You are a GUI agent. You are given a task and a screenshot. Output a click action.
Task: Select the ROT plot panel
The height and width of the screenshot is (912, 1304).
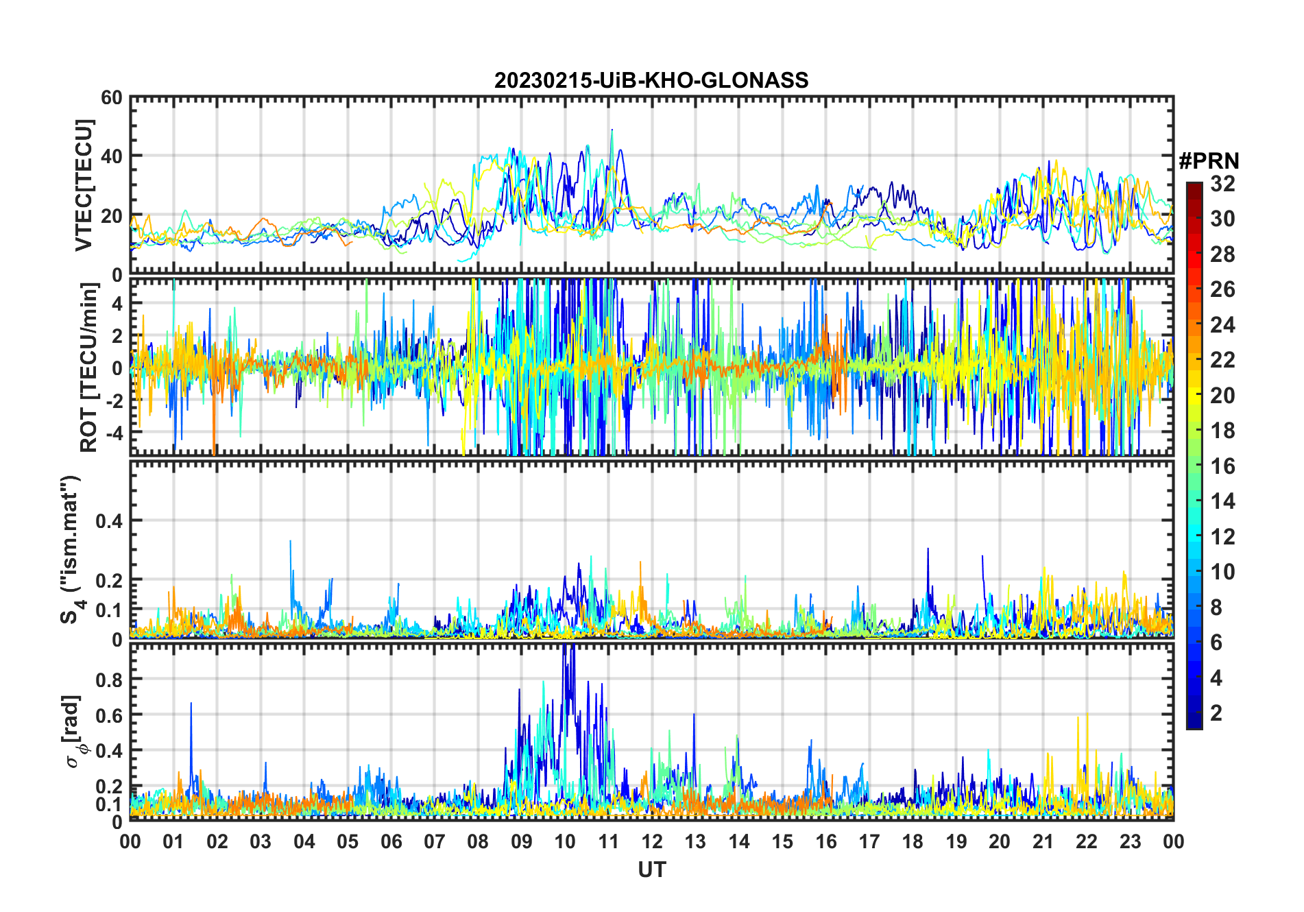(652, 367)
